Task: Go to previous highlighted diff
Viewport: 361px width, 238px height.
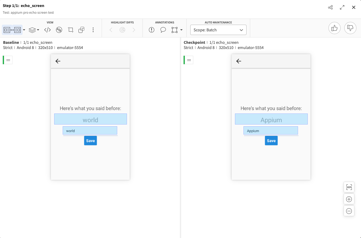Action: (111, 30)
